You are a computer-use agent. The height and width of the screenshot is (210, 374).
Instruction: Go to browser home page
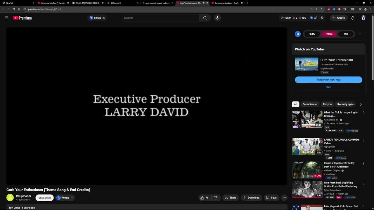pos(19,9)
